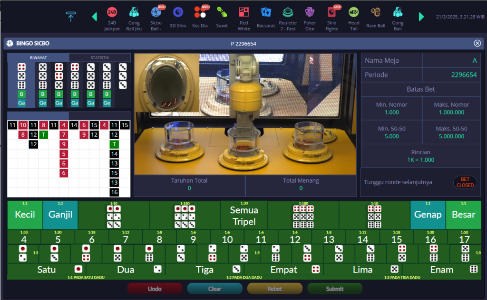
Task: Click the BET CLOSED status badge
Action: pyautogui.click(x=465, y=182)
